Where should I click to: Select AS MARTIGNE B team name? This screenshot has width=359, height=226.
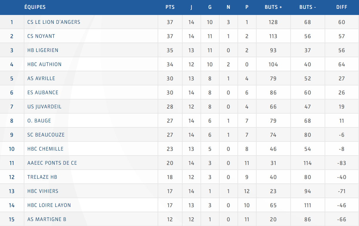click(47, 219)
